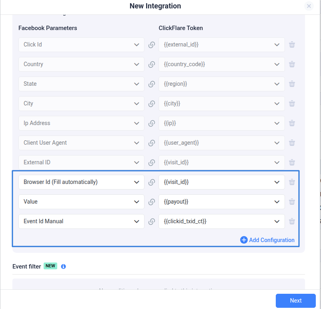This screenshot has width=321, height=309.
Task: Click the plus icon for Add Configuration
Action: [244, 240]
